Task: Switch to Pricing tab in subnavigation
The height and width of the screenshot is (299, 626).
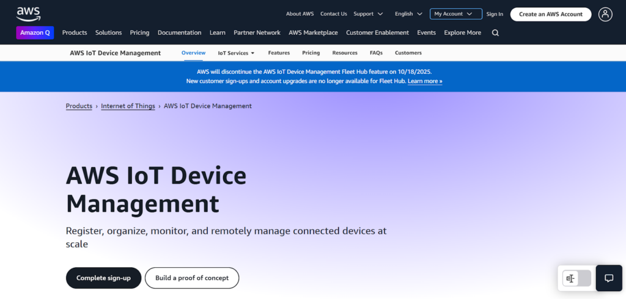Action: [x=311, y=53]
